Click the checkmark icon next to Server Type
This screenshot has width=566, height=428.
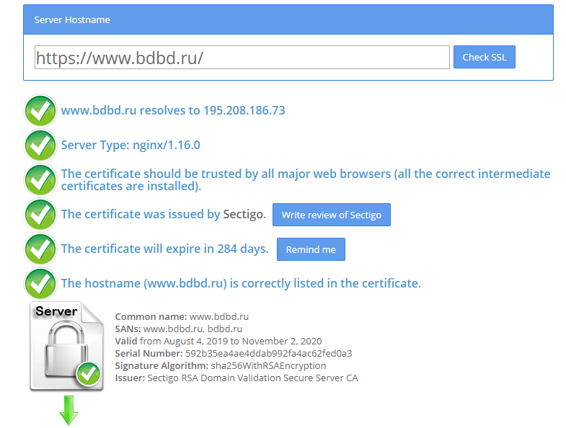40,146
